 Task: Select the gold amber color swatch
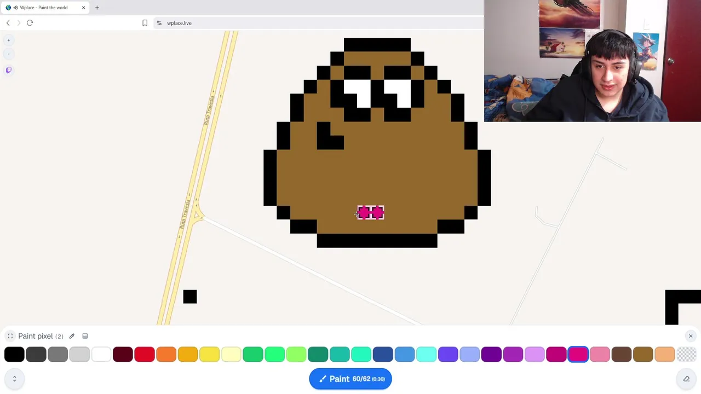[188, 355]
